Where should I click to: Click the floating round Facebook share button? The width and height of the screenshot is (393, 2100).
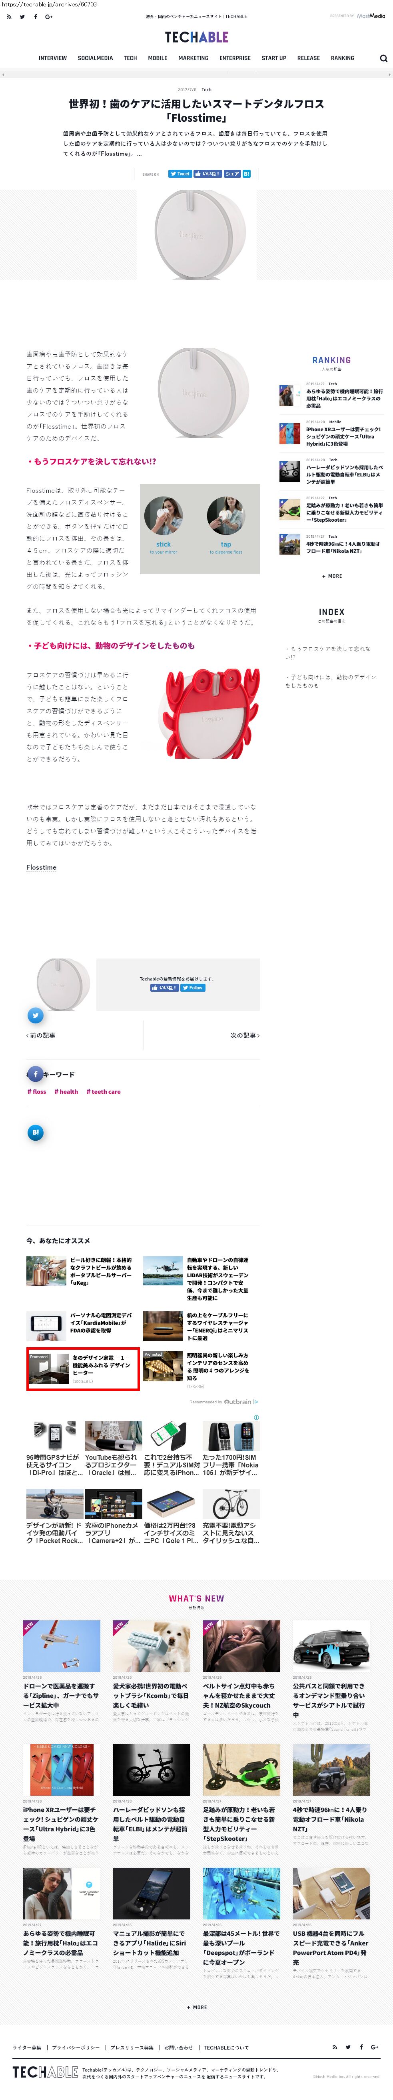click(x=35, y=1074)
